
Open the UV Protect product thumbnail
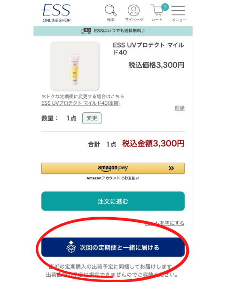(74, 66)
